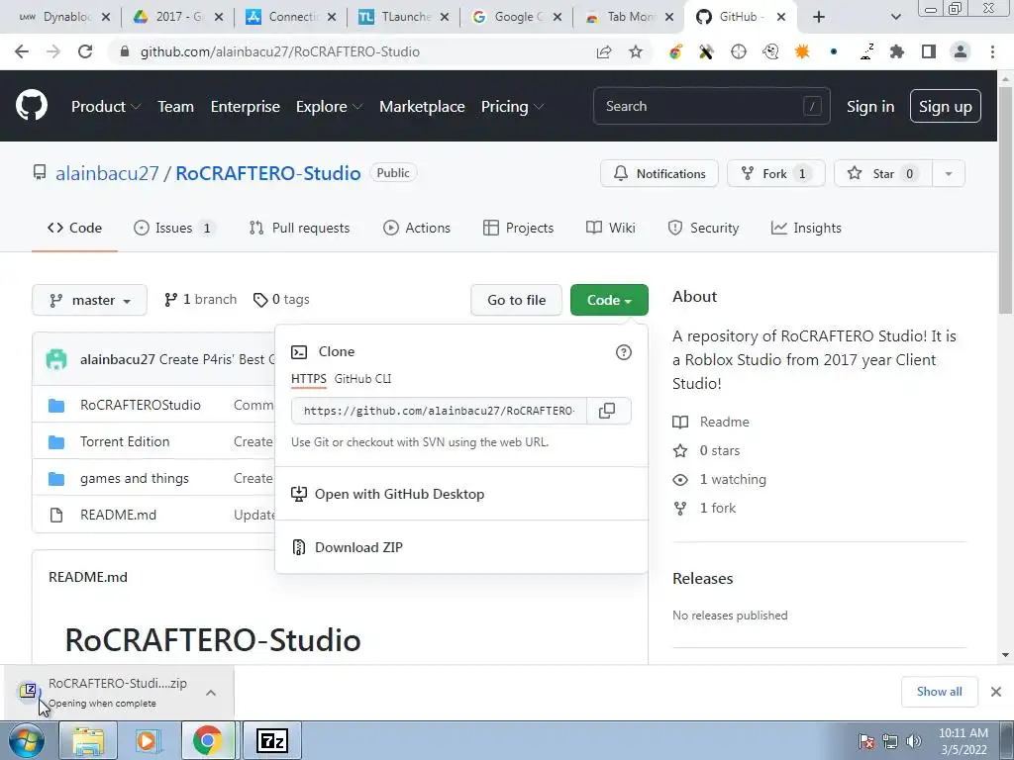Click the GitHub Octocat logo
Viewport: 1014px width, 760px height.
(31, 106)
